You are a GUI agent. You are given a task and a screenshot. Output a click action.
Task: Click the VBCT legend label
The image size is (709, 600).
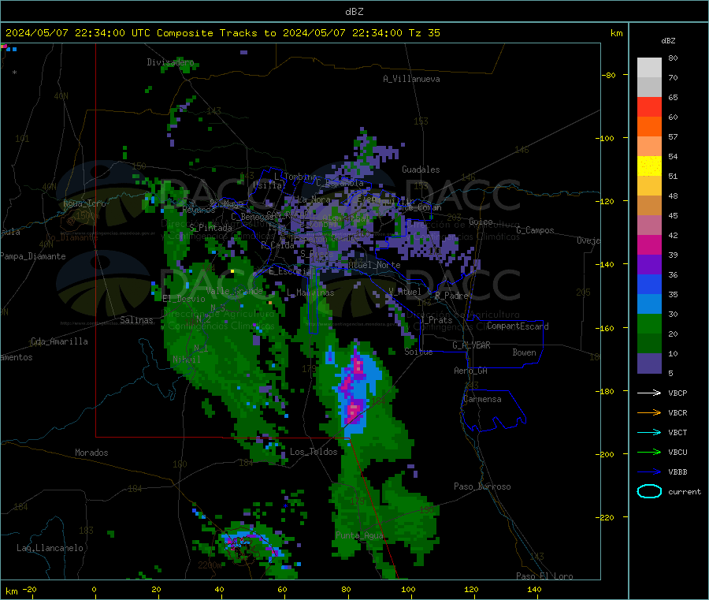pyautogui.click(x=677, y=432)
